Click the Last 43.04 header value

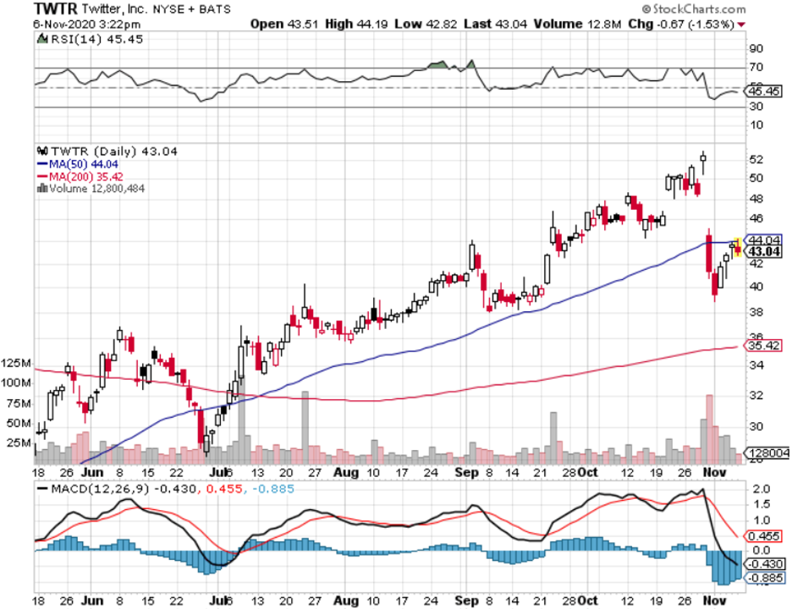tap(496, 25)
